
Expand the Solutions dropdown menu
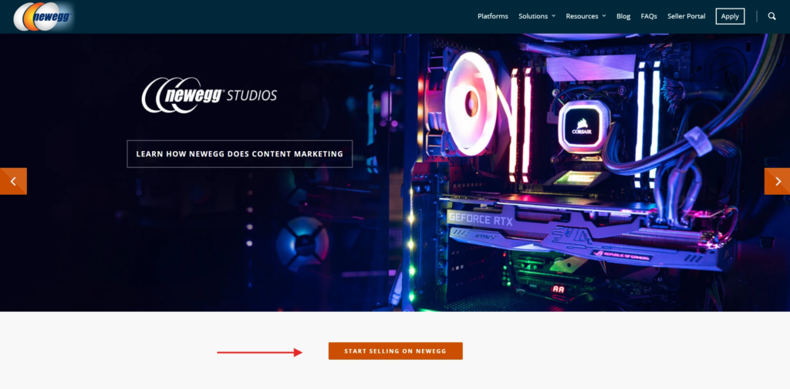537,16
